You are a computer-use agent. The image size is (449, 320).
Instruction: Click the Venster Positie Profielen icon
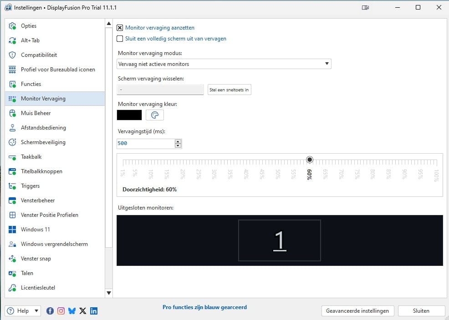pyautogui.click(x=12, y=215)
